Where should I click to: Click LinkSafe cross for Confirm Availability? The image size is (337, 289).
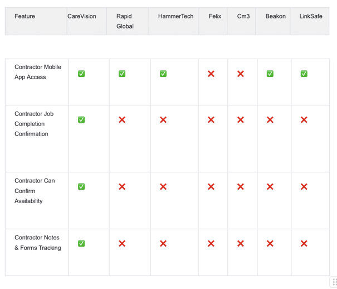click(x=304, y=187)
